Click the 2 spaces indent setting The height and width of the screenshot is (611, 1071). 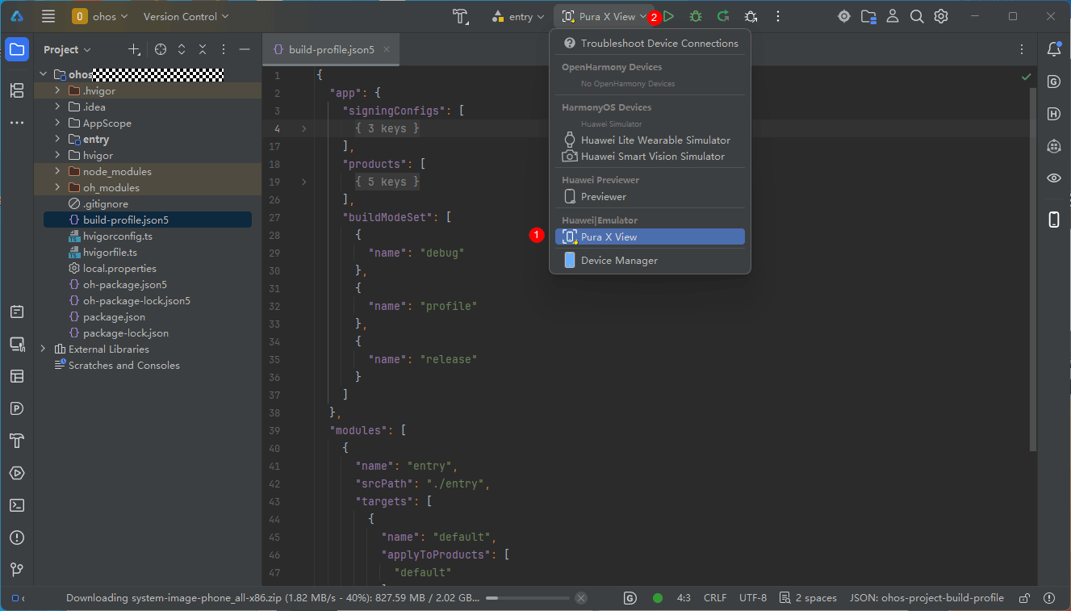808,598
